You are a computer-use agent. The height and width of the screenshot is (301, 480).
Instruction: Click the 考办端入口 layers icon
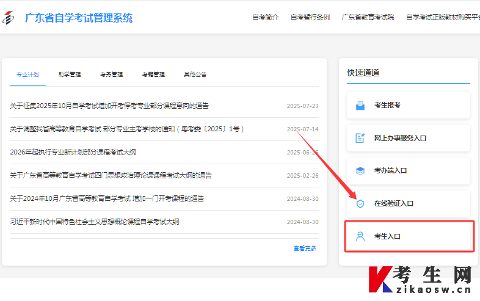pos(360,171)
